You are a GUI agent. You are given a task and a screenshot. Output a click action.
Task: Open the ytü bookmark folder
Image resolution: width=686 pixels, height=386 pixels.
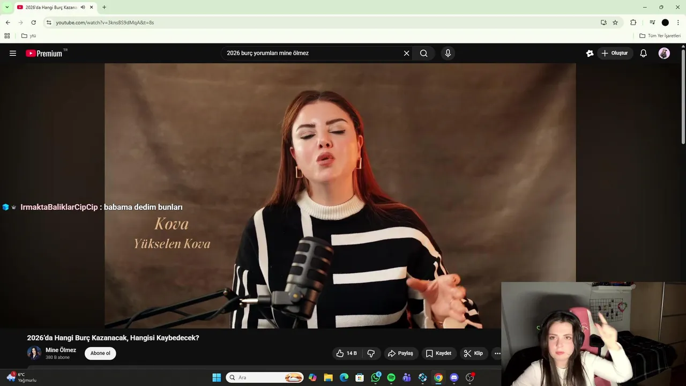[x=29, y=35]
